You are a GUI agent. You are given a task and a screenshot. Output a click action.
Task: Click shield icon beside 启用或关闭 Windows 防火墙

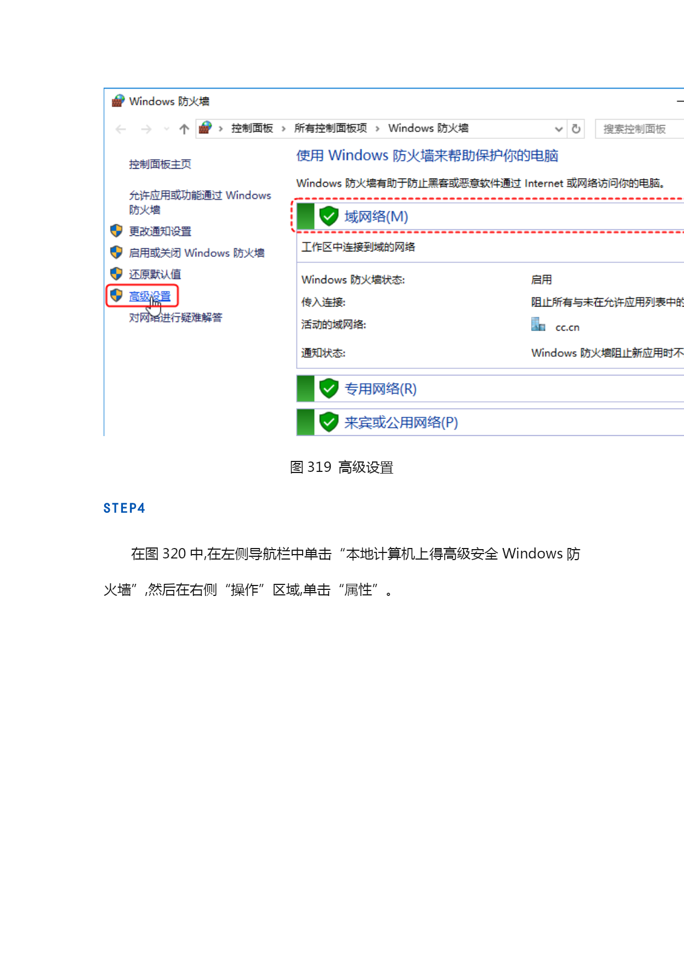click(x=116, y=252)
